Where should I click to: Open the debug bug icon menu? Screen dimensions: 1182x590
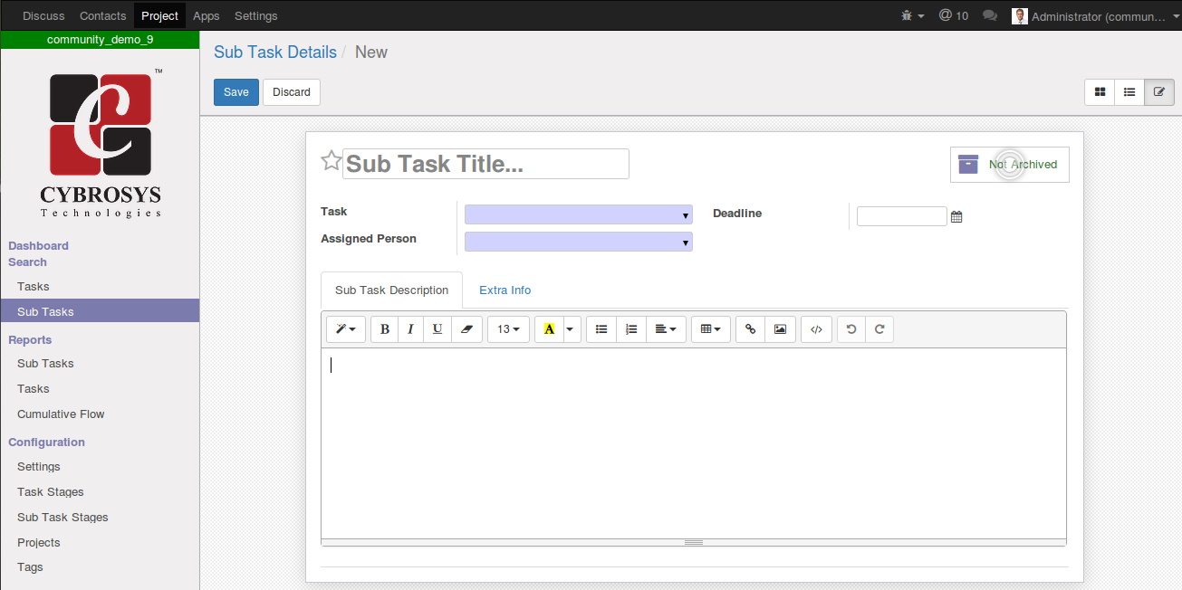point(913,15)
